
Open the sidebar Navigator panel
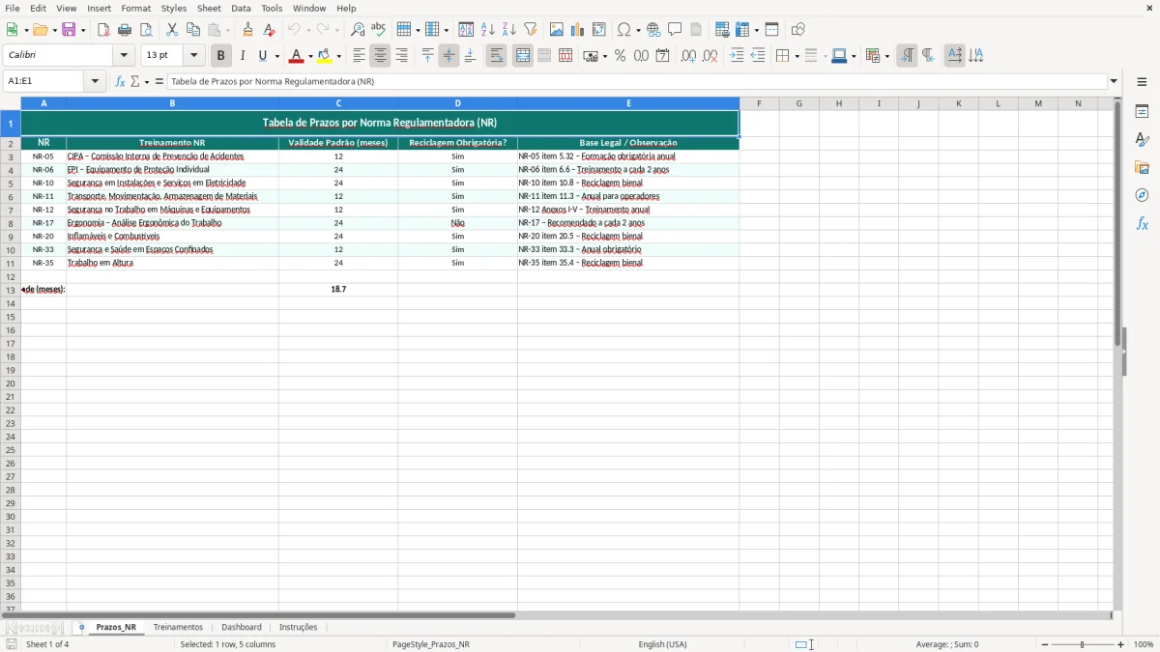(x=1142, y=195)
